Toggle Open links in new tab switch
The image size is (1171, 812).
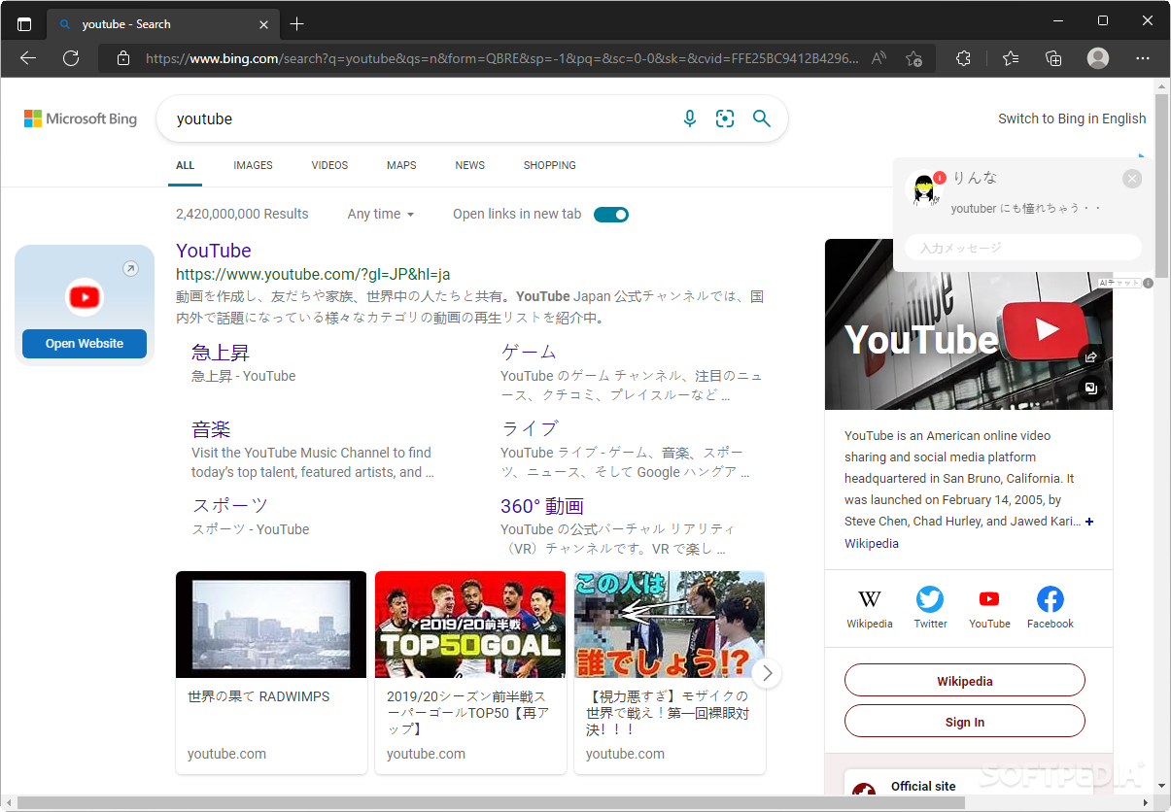(611, 215)
